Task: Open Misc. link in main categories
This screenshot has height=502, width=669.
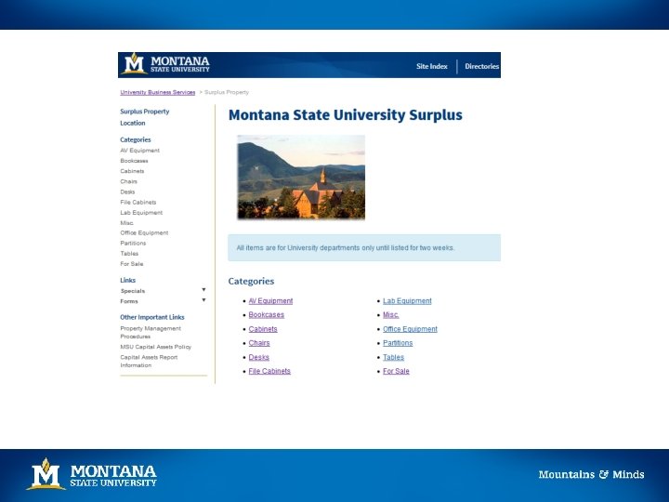Action: coord(391,314)
